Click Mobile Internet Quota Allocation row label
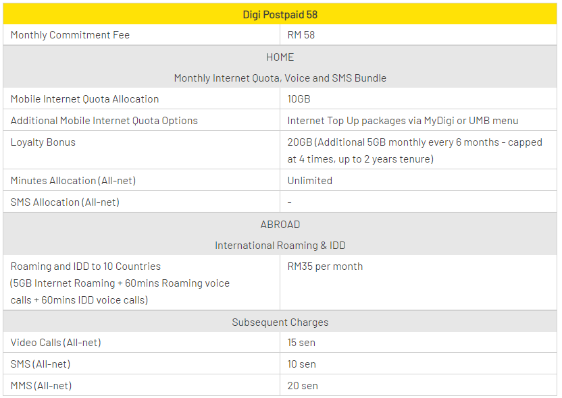 click(x=84, y=99)
